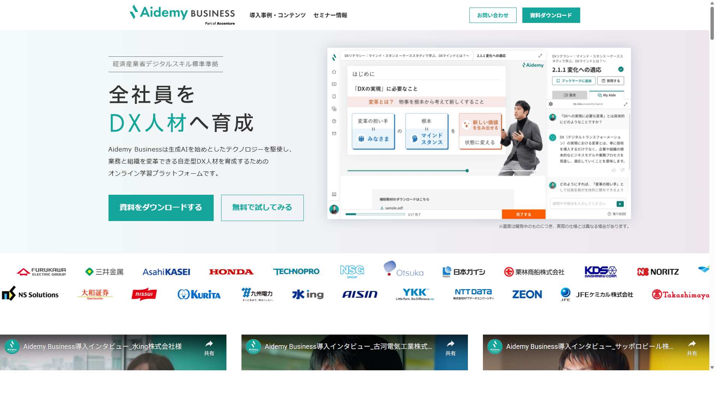Click share icon on サッポロビール interview video
The width and height of the screenshot is (721, 406).
tap(692, 347)
